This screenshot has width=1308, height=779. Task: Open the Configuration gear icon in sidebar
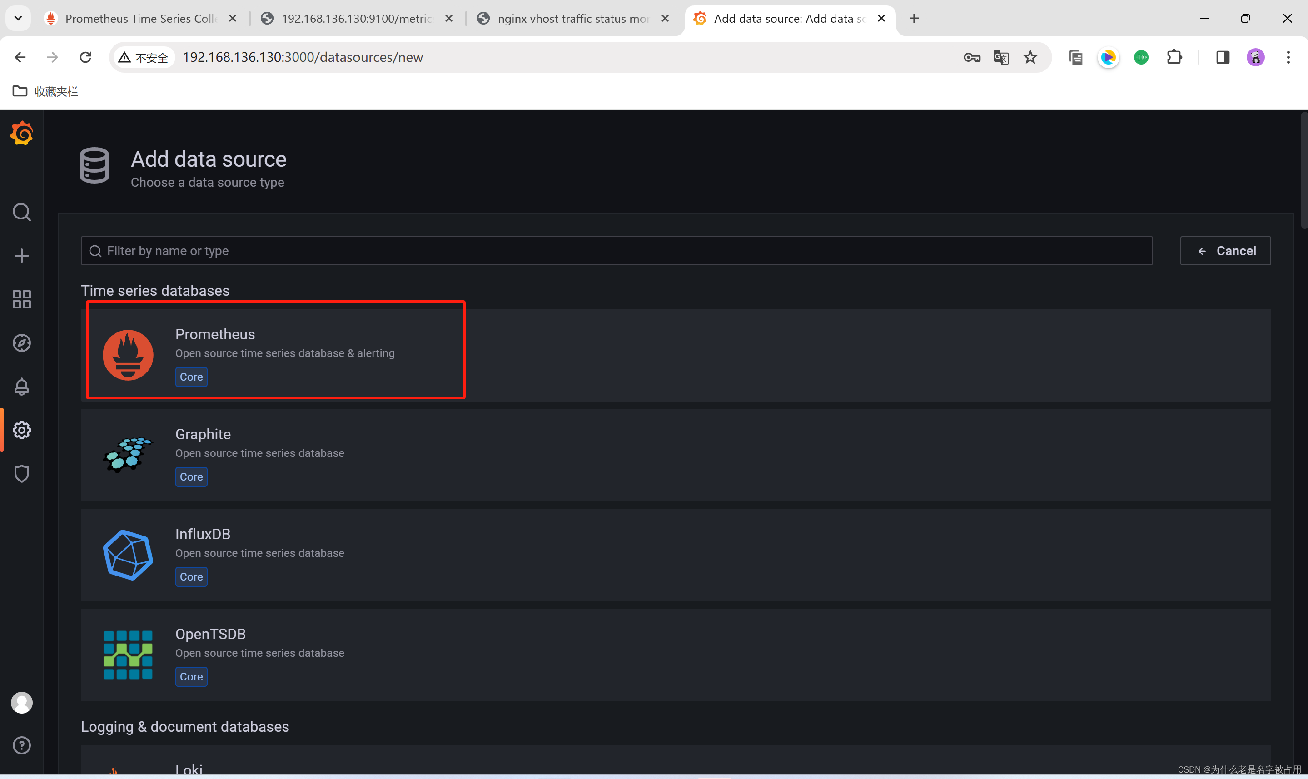click(21, 430)
